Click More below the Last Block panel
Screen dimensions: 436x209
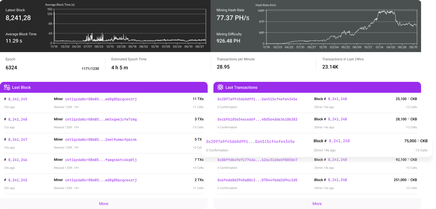coord(103,203)
